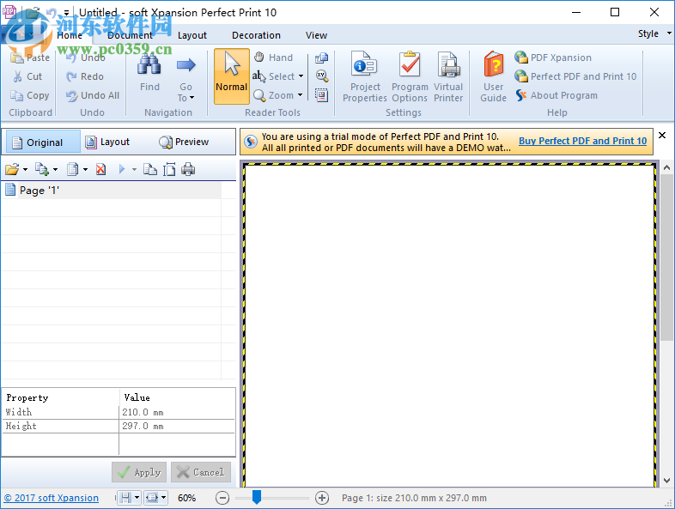Click the delete page red X icon
The width and height of the screenshot is (675, 509).
pos(100,169)
